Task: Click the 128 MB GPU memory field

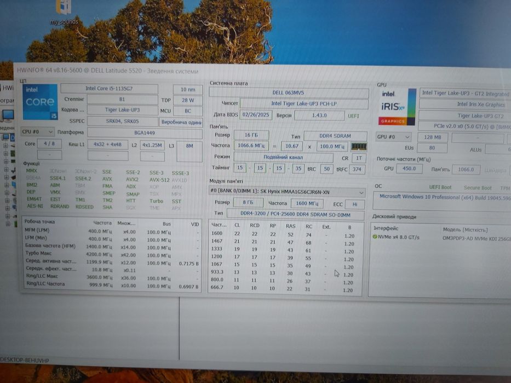Action: [433, 137]
